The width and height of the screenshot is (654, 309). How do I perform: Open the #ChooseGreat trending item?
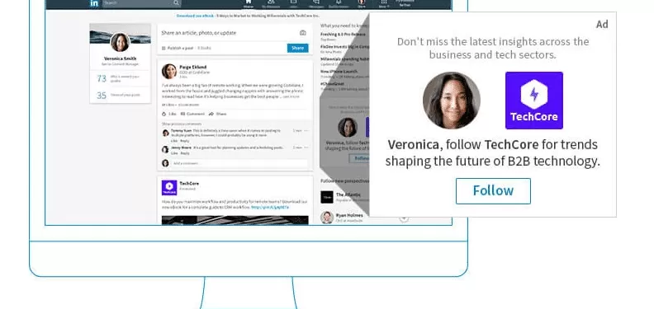click(333, 83)
